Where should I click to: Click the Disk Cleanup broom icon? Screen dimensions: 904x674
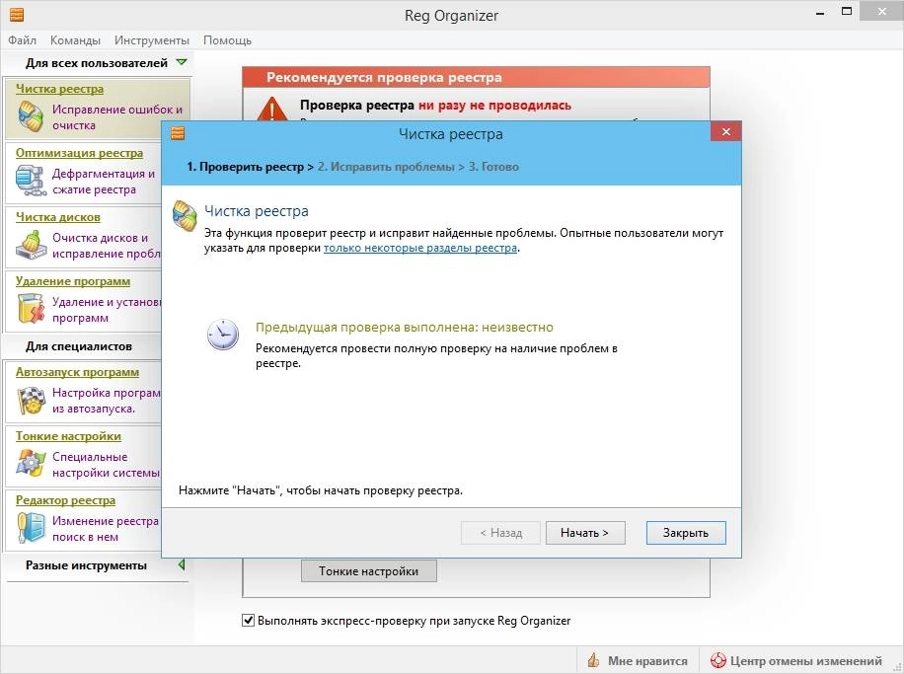point(31,245)
